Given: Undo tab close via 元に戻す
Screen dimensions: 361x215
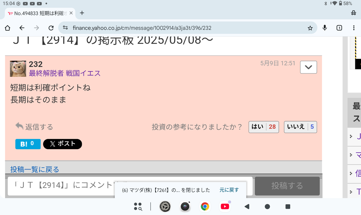Looking at the screenshot, I should point(229,190).
